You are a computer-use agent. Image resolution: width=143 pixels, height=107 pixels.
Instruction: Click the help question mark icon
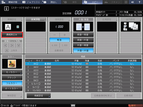click(x=139, y=2)
